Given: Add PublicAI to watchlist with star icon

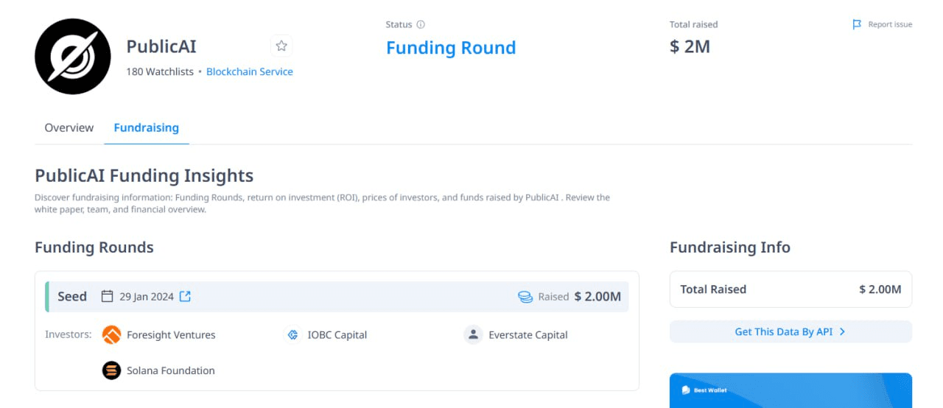Looking at the screenshot, I should (281, 46).
